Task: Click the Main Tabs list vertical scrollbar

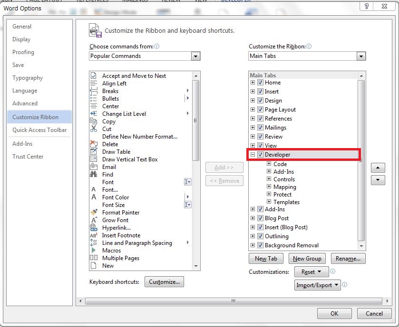Action: 361,160
